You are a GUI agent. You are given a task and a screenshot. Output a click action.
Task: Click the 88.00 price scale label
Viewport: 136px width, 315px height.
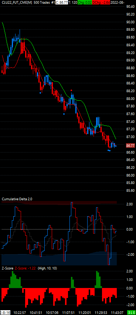(130, 98)
